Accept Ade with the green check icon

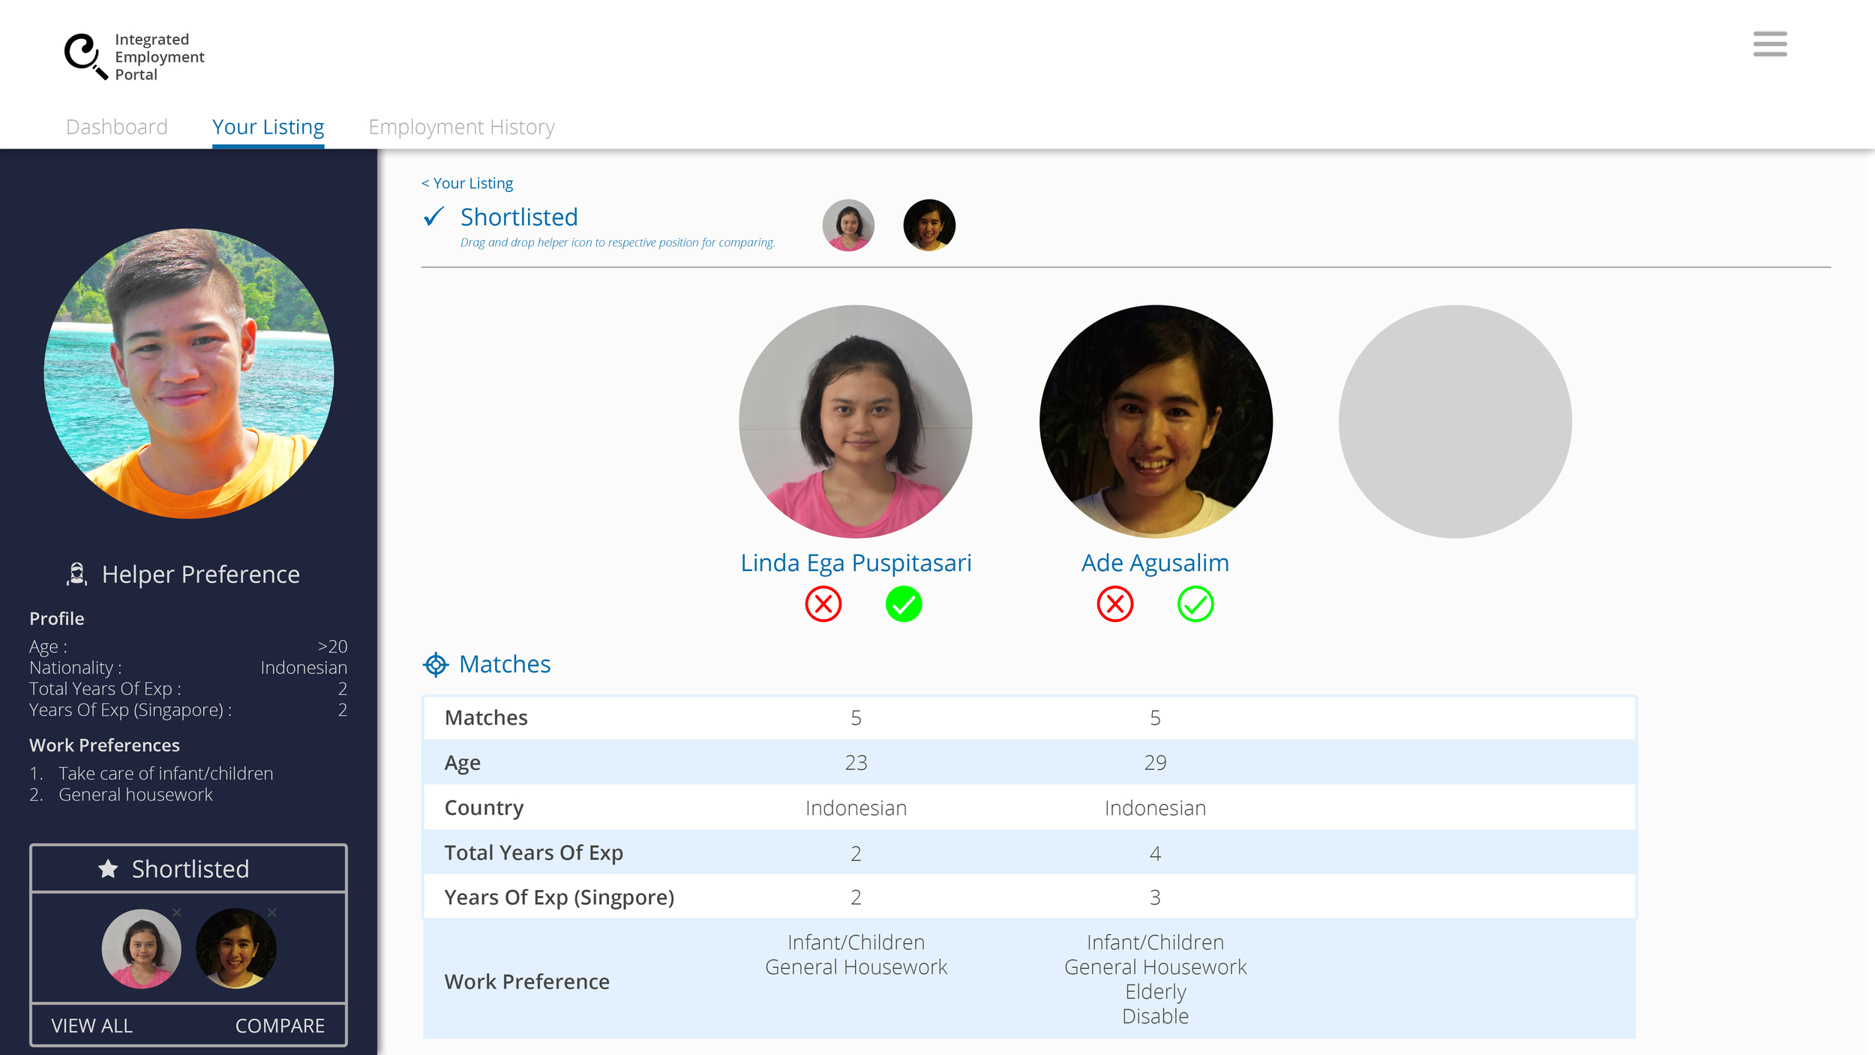point(1195,604)
